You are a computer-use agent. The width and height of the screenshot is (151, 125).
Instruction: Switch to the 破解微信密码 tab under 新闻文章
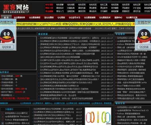84,103
